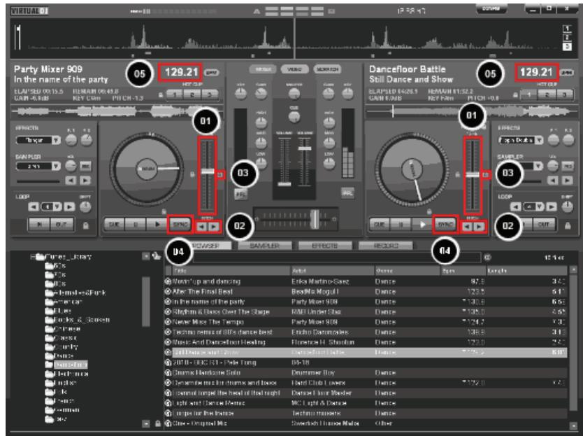The width and height of the screenshot is (583, 436).
Task: Select the SCRATCH mixer tab
Action: [328, 69]
